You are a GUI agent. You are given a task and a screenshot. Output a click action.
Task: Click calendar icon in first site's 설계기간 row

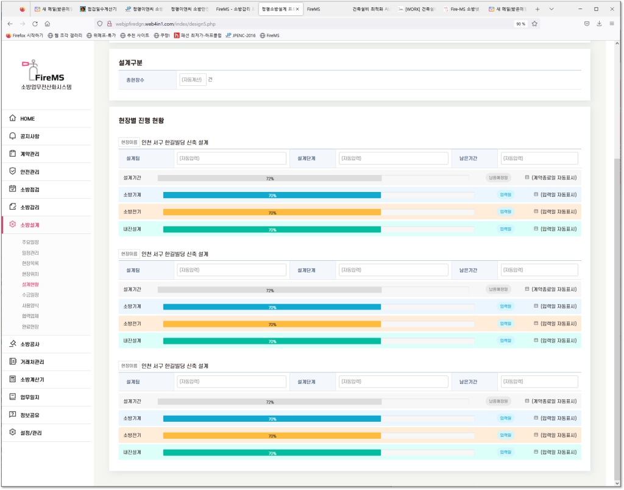[x=527, y=178]
